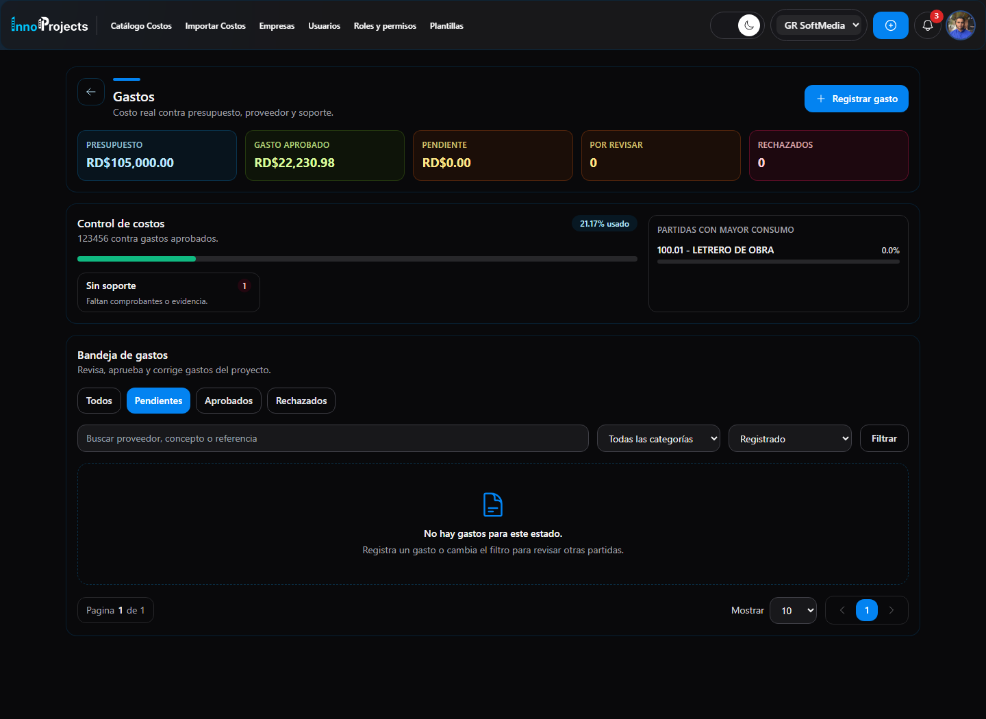The height and width of the screenshot is (719, 986).
Task: Select the Presupuesto RD$105,000.00 card
Action: (157, 155)
